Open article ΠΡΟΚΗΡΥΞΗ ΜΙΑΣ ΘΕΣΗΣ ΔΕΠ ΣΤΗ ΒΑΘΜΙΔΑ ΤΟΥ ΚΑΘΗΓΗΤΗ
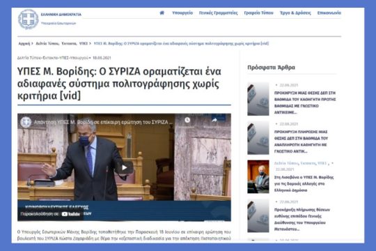The width and height of the screenshot is (376, 251). tap(305, 102)
